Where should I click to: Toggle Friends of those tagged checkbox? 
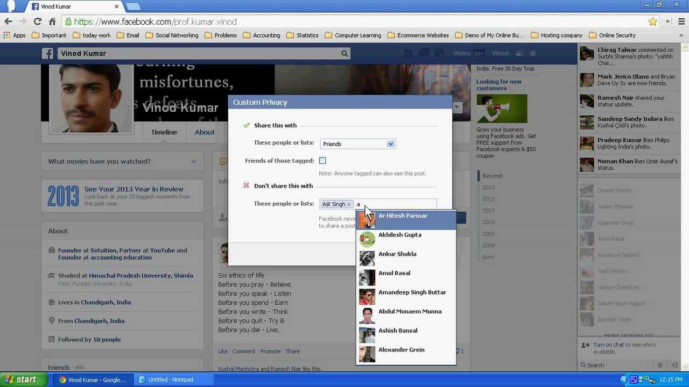click(322, 160)
